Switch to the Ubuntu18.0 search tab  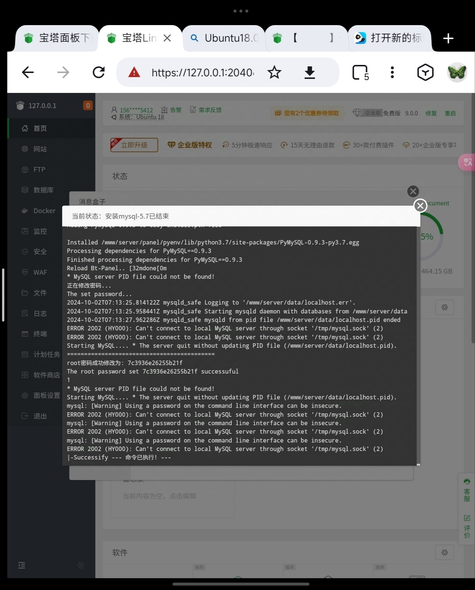pos(224,38)
